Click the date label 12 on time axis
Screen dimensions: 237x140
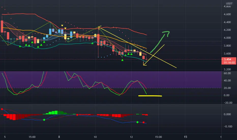point(131,137)
